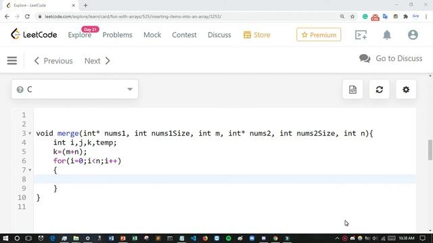Open the red mail extension icon
This screenshot has width=433, height=243.
click(x=375, y=18)
